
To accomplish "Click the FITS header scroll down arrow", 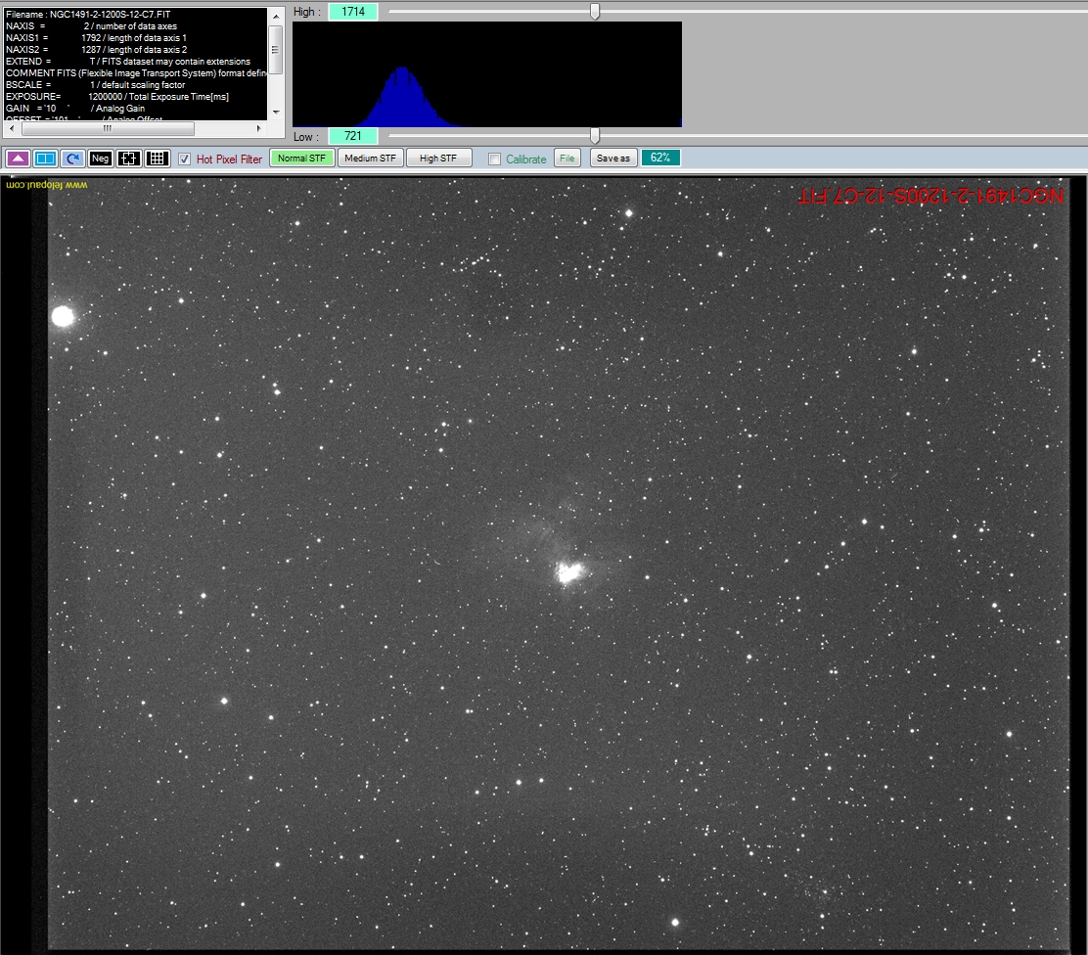I will click(276, 112).
